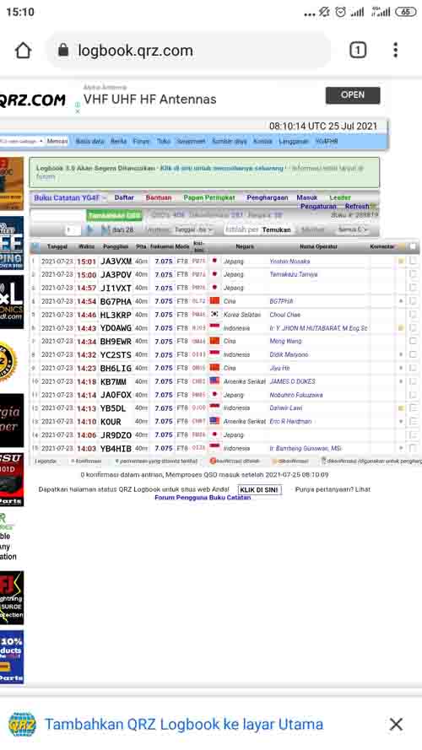Tap the QRZ globe icon in bottom banner

coord(22,724)
